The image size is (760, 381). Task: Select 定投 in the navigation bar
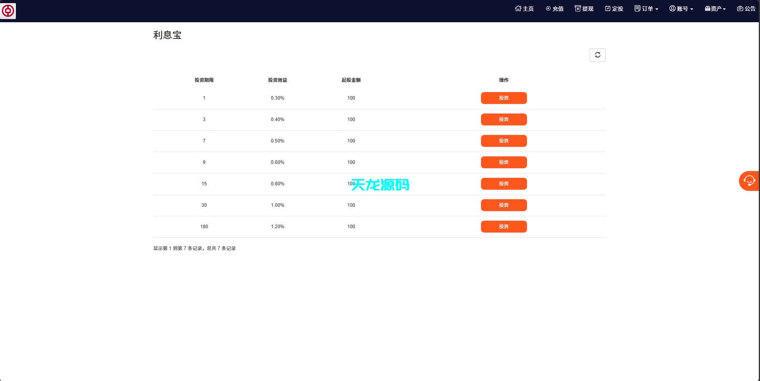click(x=613, y=8)
